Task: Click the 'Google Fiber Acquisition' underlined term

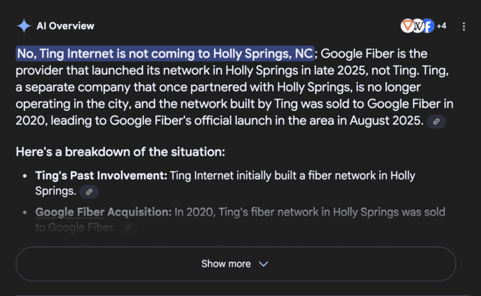Action: click(x=103, y=212)
